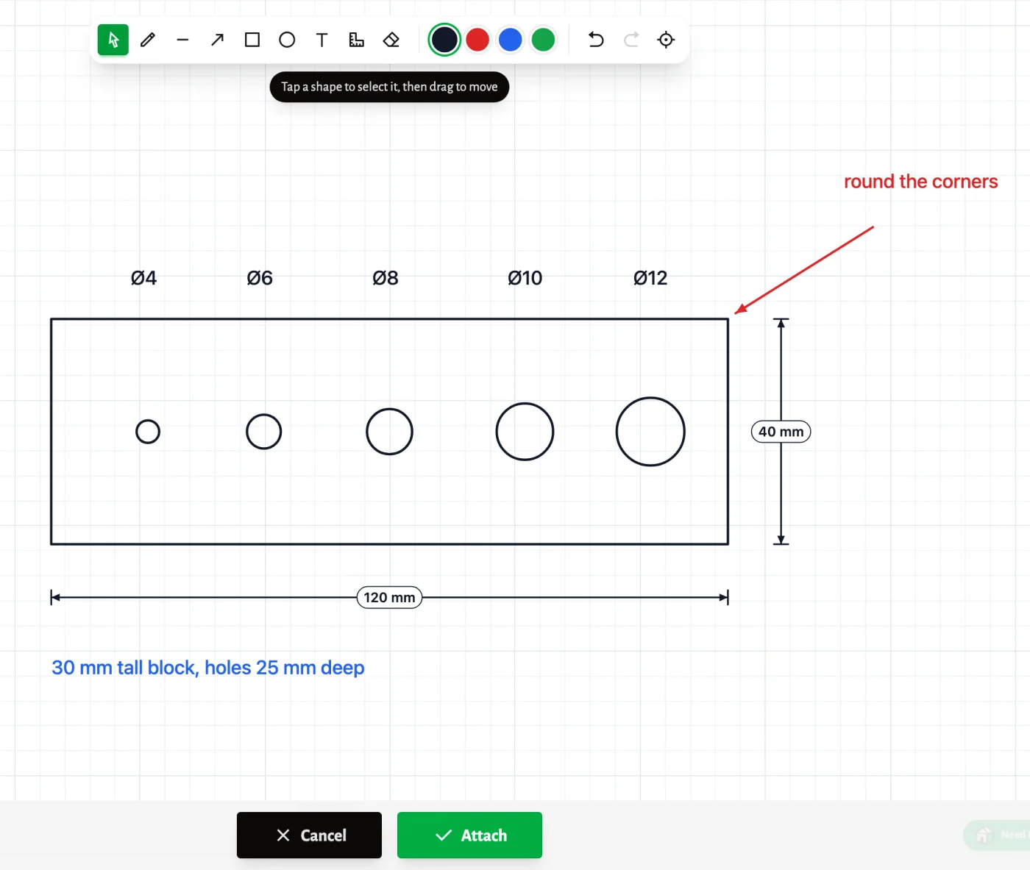Choose the circle shape tool

287,40
